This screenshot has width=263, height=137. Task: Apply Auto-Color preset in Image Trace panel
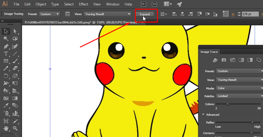pyautogui.click(x=215, y=60)
